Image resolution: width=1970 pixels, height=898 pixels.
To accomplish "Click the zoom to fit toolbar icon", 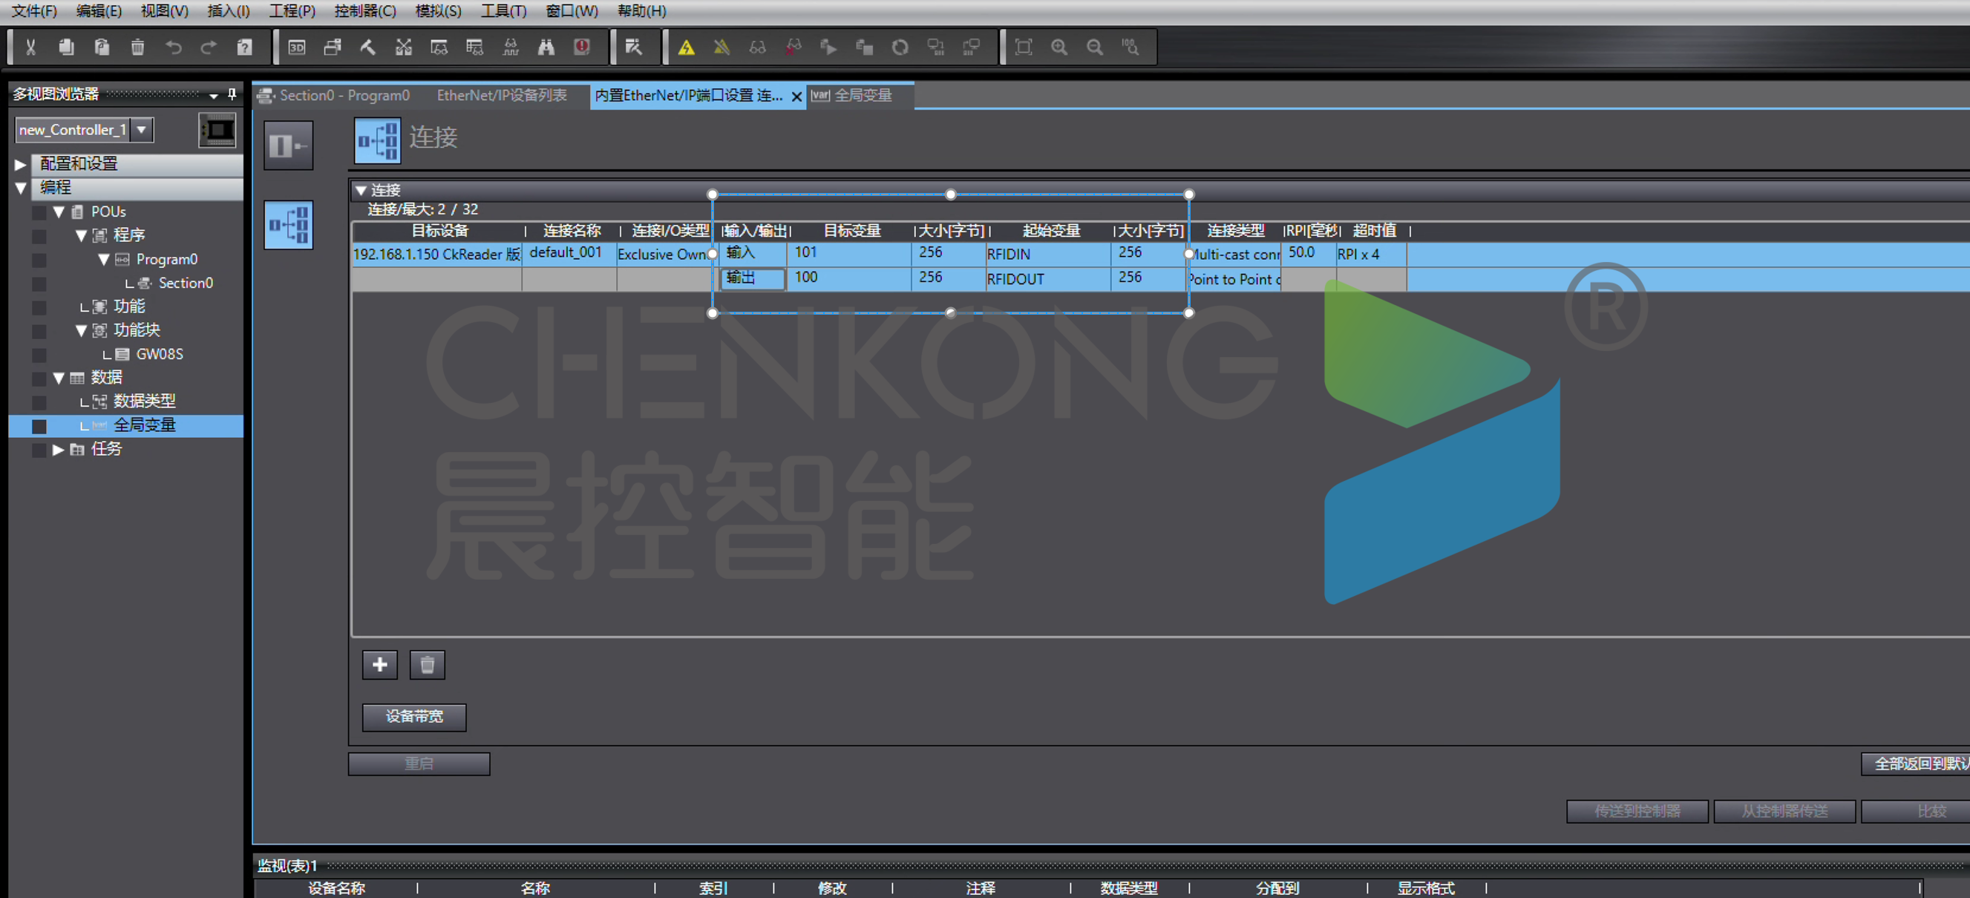I will (1024, 47).
